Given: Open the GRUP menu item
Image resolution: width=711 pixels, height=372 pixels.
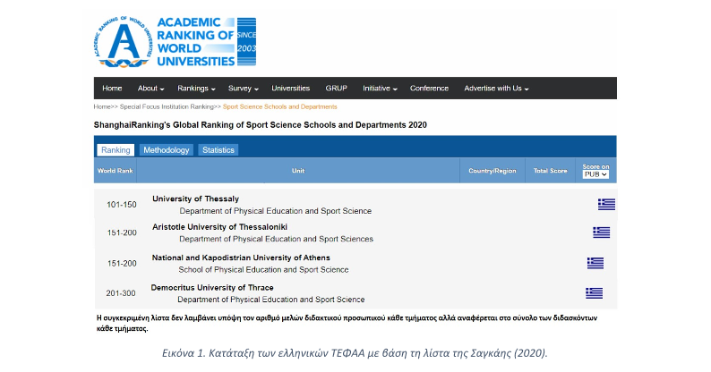Looking at the screenshot, I should click(336, 89).
